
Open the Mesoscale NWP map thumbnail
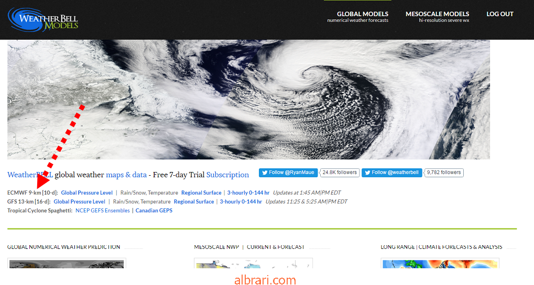point(254,263)
